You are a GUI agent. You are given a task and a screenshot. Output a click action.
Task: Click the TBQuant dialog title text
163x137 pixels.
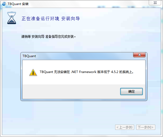(29, 56)
